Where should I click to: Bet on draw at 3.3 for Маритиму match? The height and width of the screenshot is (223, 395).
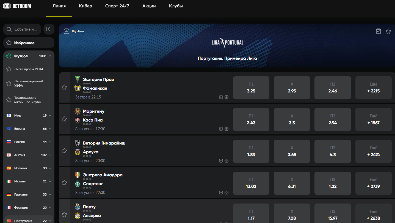292,120
